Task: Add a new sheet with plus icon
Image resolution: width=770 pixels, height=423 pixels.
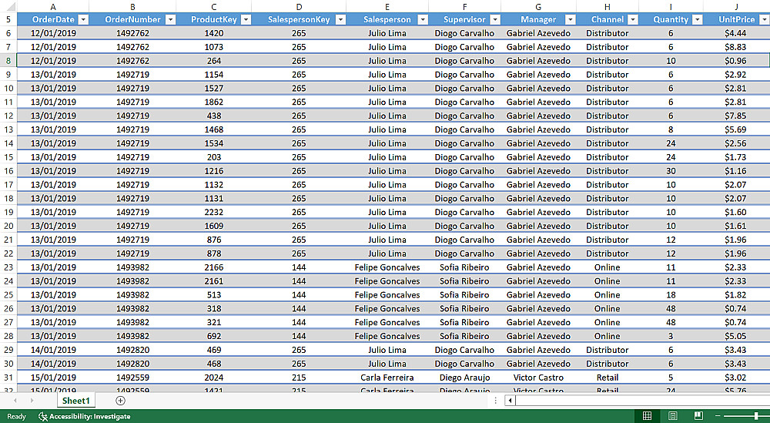Action: 120,401
